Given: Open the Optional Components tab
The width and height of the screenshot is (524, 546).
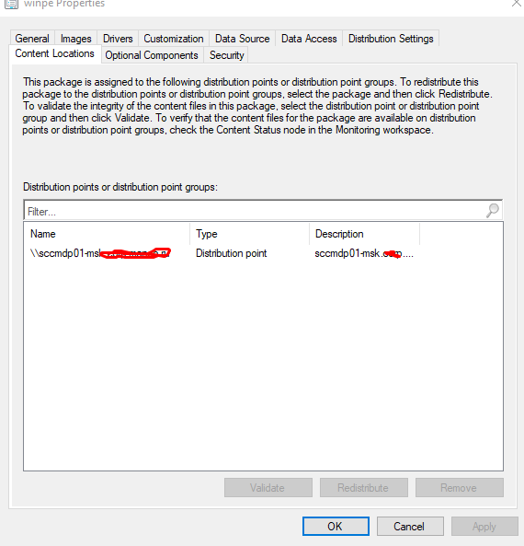Looking at the screenshot, I should [152, 55].
